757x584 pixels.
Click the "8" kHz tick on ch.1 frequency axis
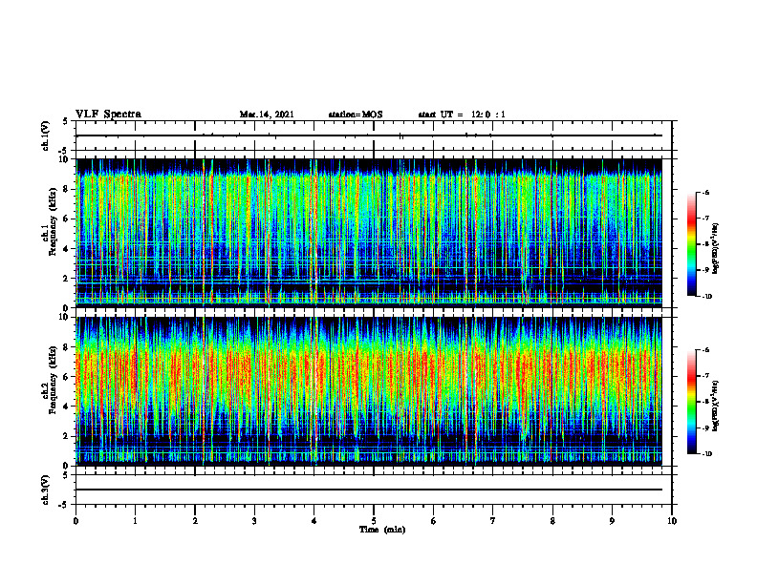tap(67, 189)
